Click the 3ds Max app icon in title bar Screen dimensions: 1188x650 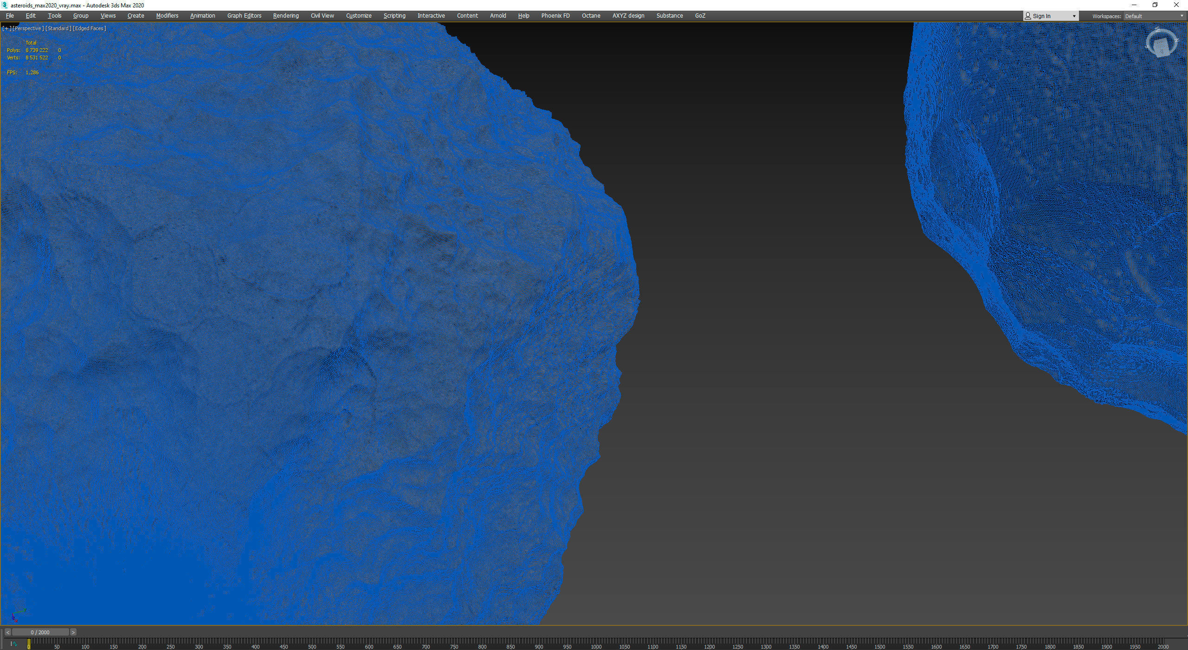point(5,5)
